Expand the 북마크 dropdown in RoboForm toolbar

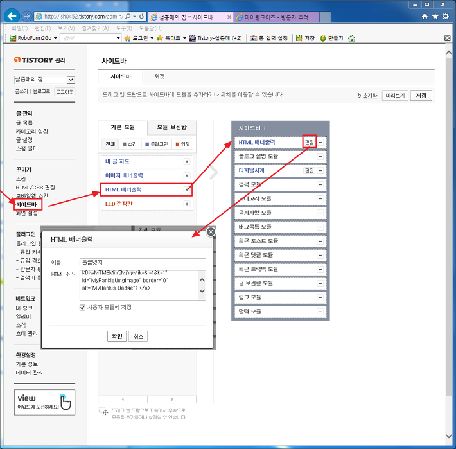[184, 38]
